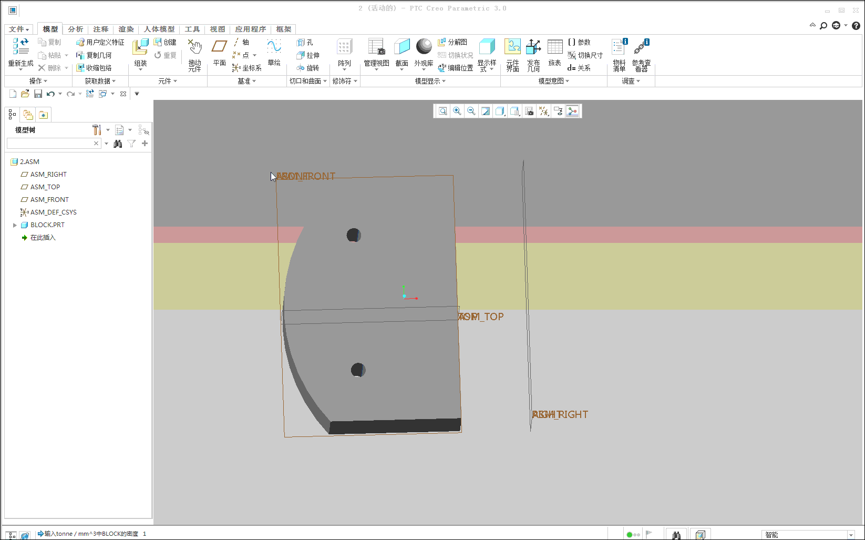
Task: Click 收缩包络 (Shrinkwrap) button
Action: 94,68
